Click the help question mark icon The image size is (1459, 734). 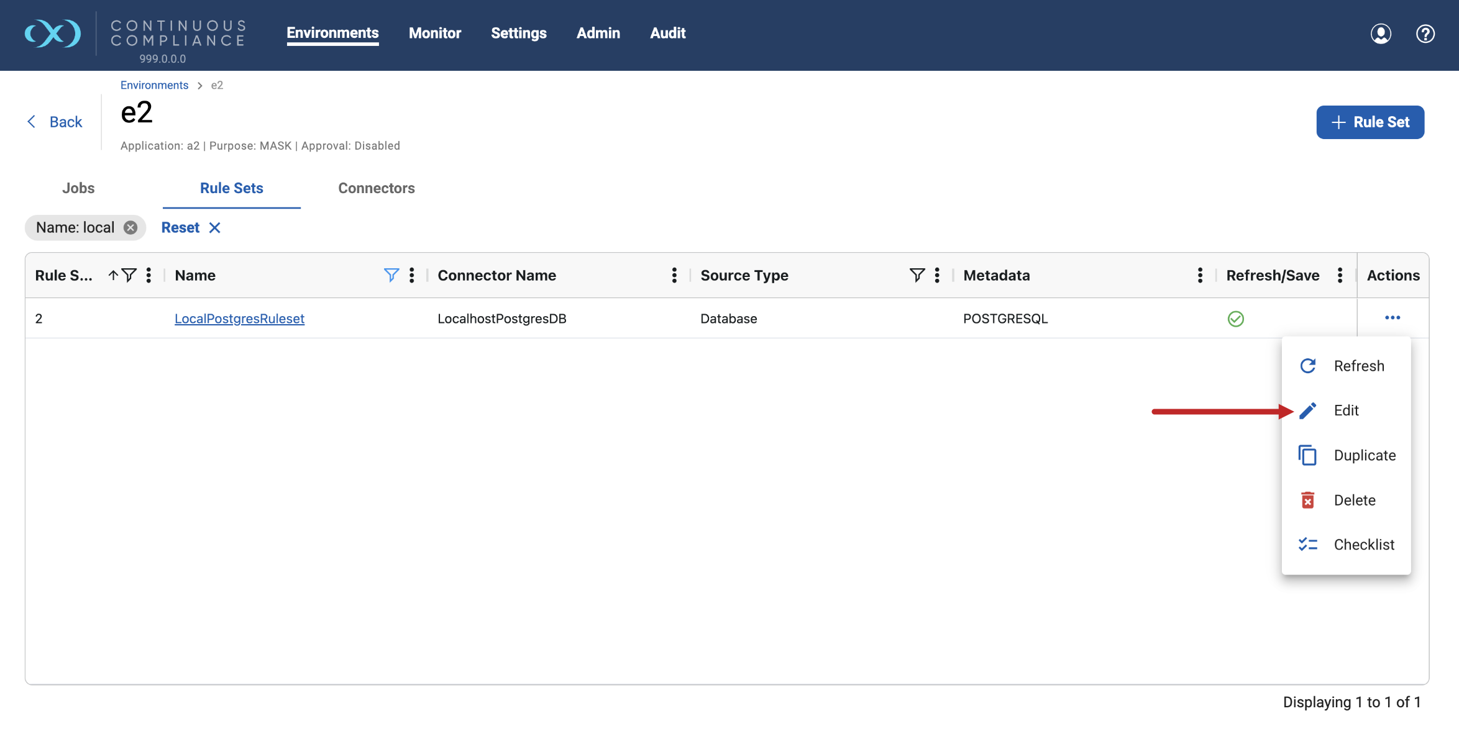(x=1425, y=34)
